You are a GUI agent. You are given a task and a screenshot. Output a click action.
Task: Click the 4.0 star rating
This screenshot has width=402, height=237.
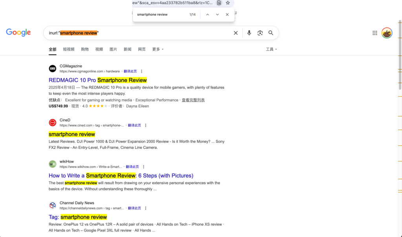click(x=95, y=106)
